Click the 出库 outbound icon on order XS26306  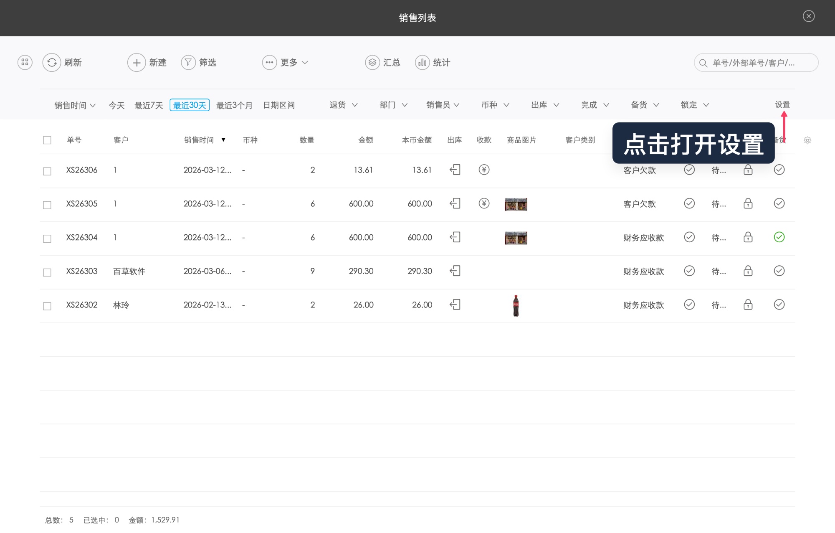point(455,170)
